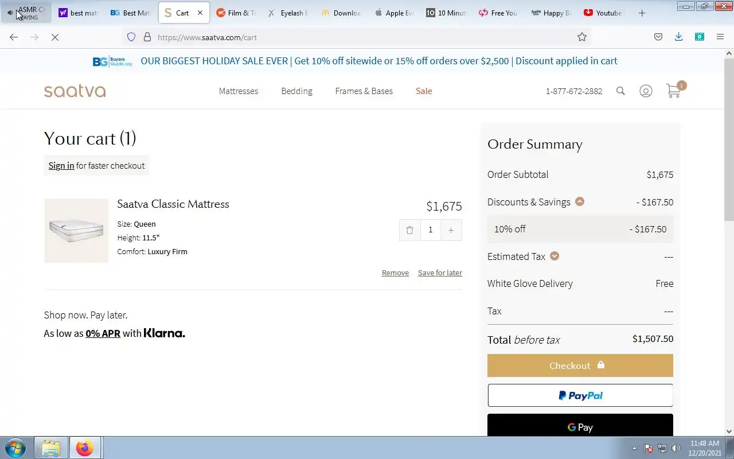Switch to the Free YouTube tab
This screenshot has width=734, height=459.
499,13
